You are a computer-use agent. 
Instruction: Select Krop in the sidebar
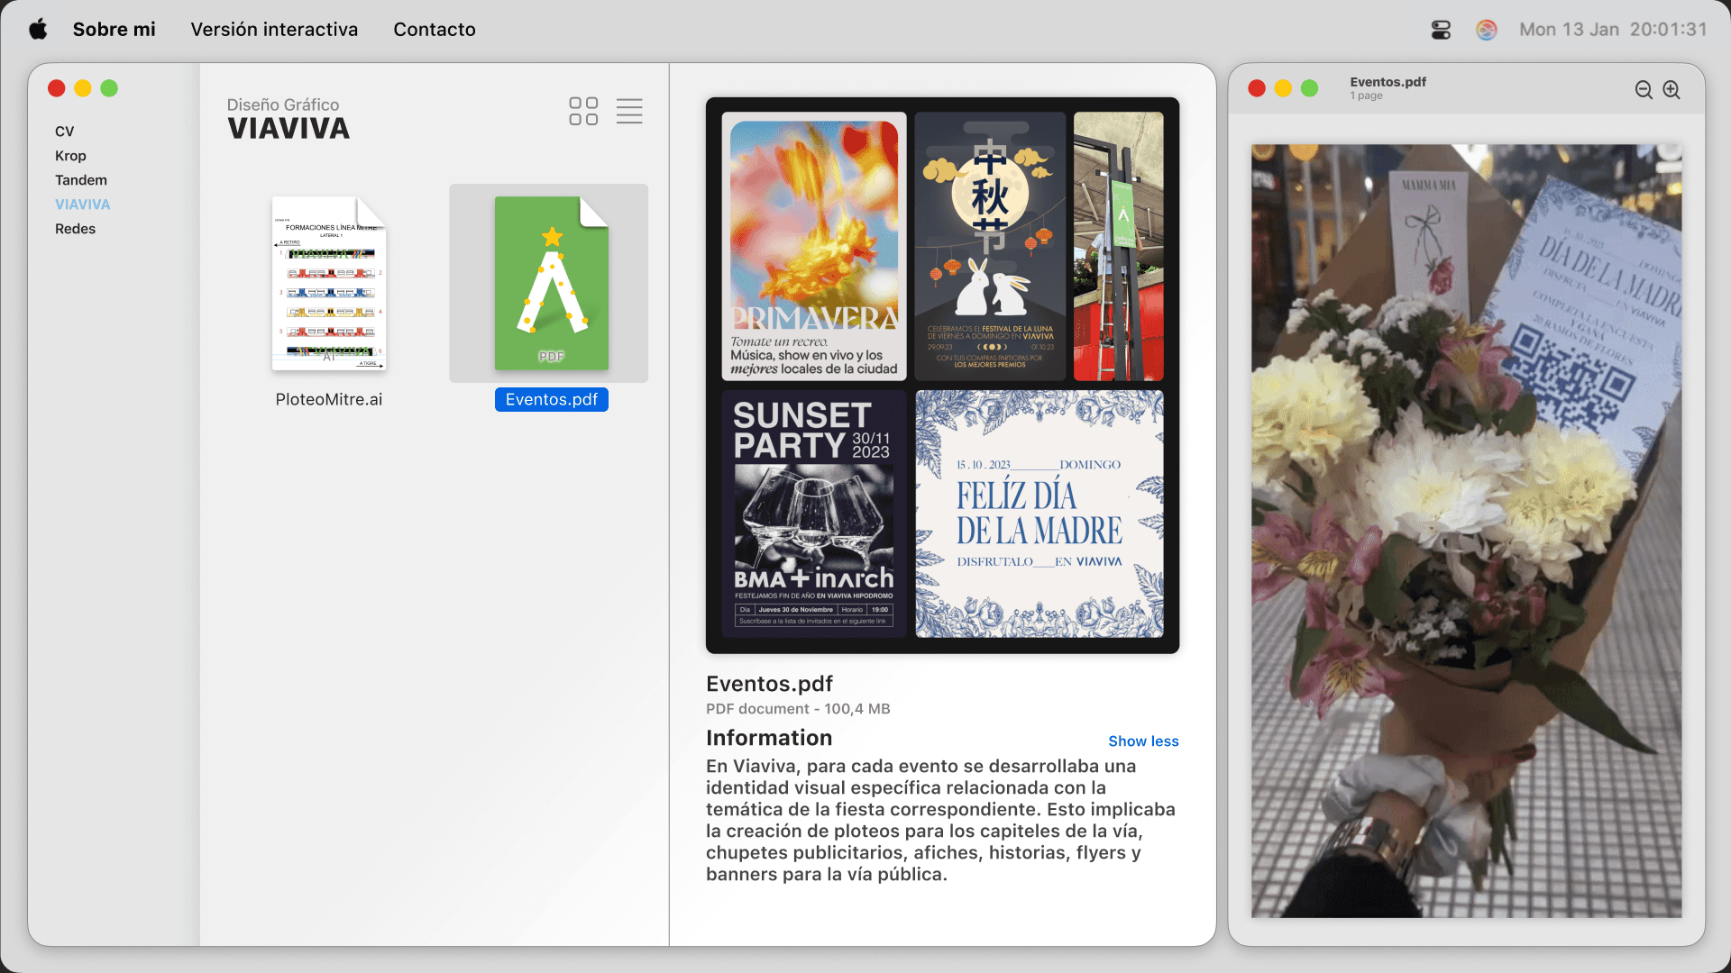[x=70, y=156]
